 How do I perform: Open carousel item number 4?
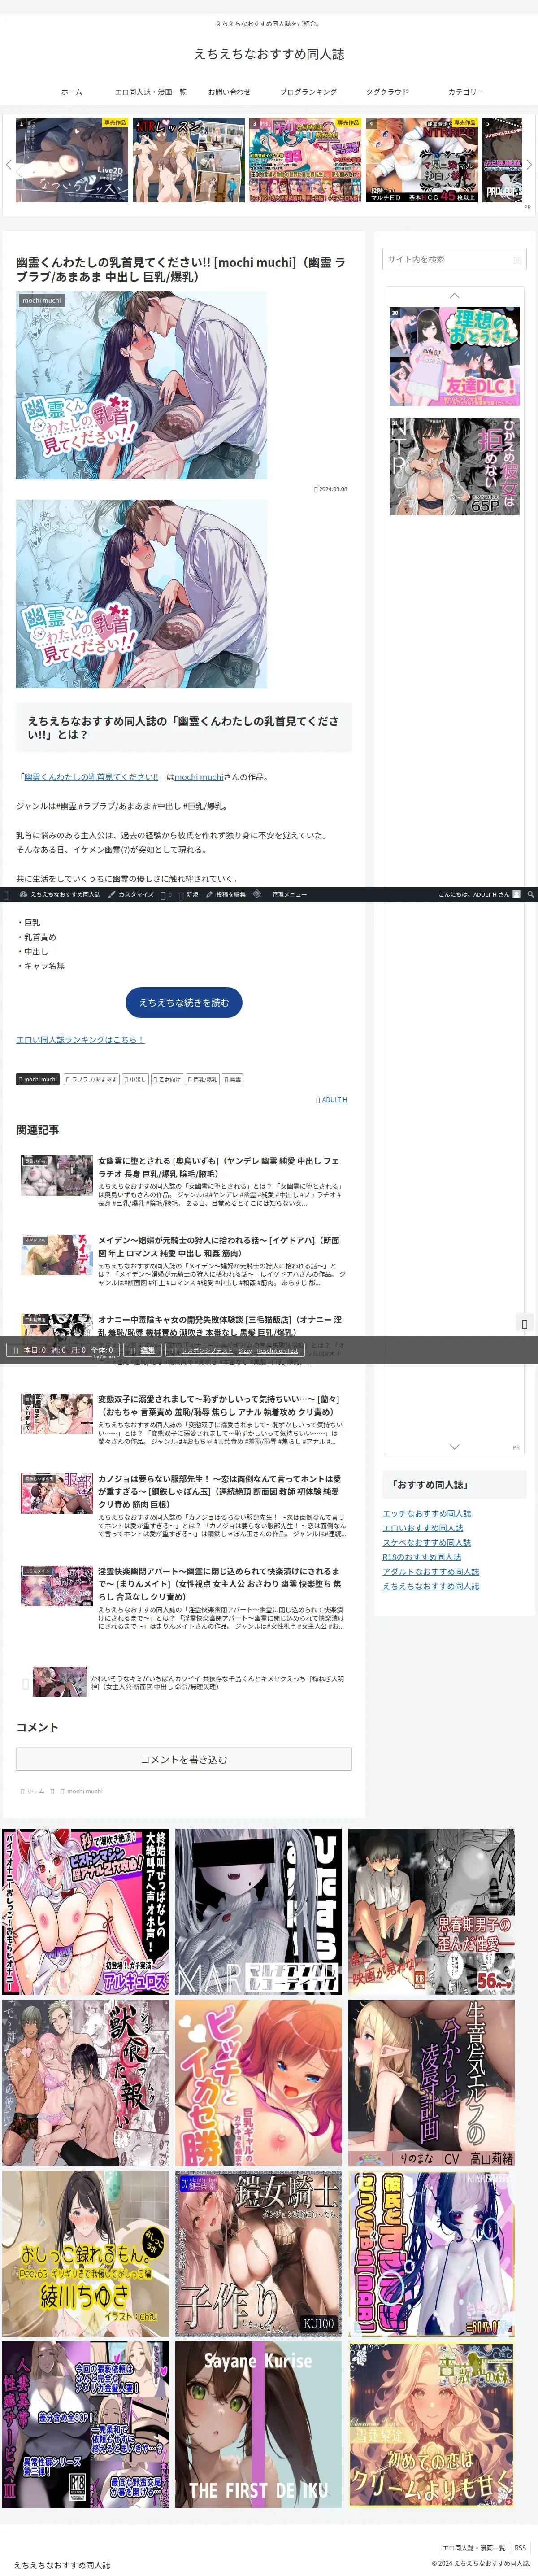click(421, 160)
